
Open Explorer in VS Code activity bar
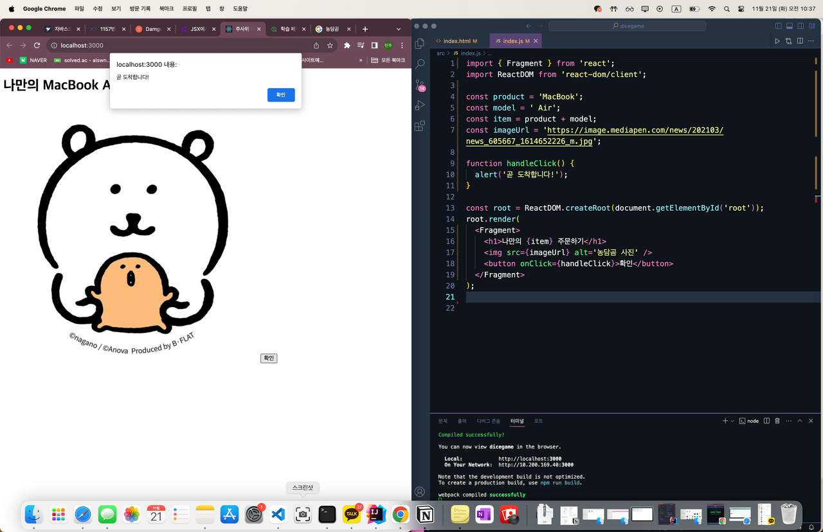pyautogui.click(x=420, y=44)
